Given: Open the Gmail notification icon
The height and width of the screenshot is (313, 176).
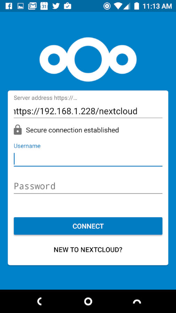Looking at the screenshot, I should click(32, 6).
